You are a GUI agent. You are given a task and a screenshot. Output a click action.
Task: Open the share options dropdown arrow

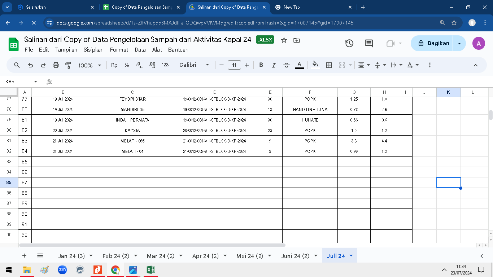click(459, 43)
